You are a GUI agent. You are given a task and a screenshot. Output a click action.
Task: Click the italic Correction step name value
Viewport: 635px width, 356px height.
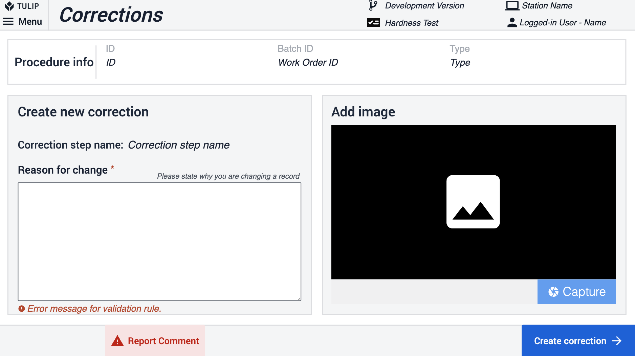click(x=179, y=145)
